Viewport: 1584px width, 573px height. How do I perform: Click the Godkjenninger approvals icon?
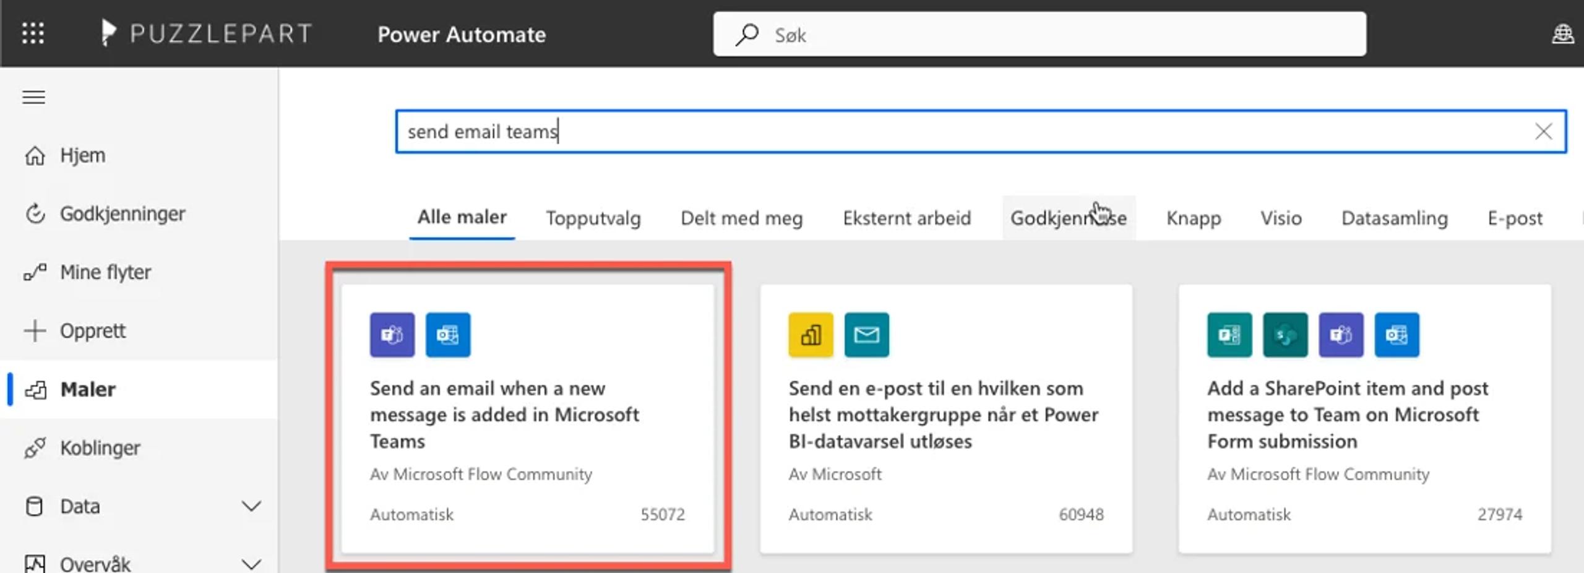tap(35, 214)
